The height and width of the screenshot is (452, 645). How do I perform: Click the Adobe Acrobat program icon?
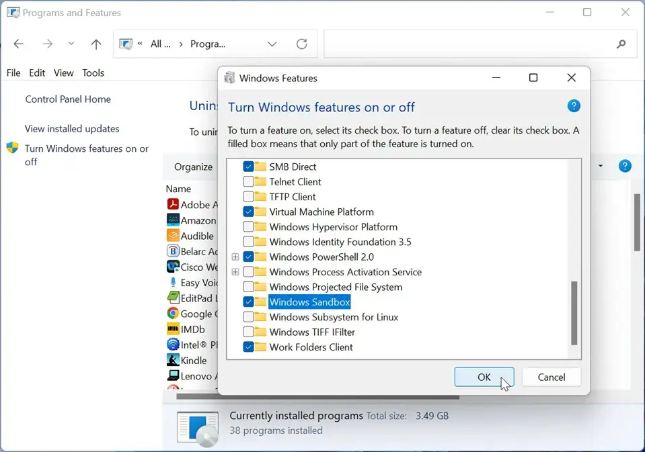coord(173,204)
